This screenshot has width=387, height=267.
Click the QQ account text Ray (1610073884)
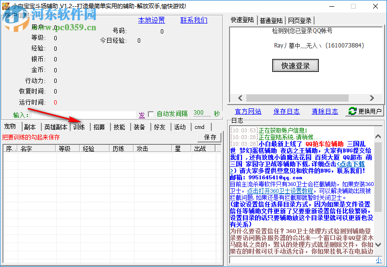(319, 46)
